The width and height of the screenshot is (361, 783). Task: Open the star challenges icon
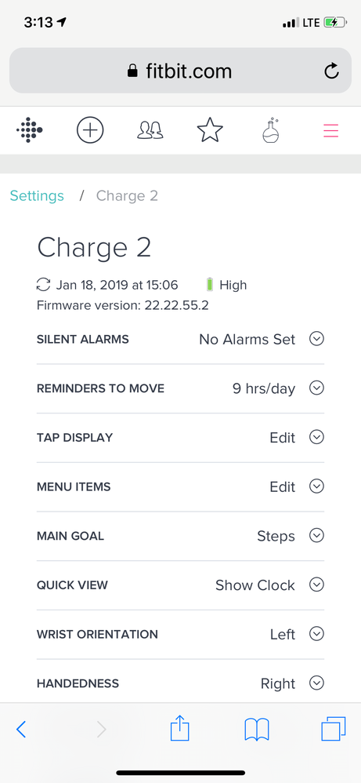tap(210, 129)
